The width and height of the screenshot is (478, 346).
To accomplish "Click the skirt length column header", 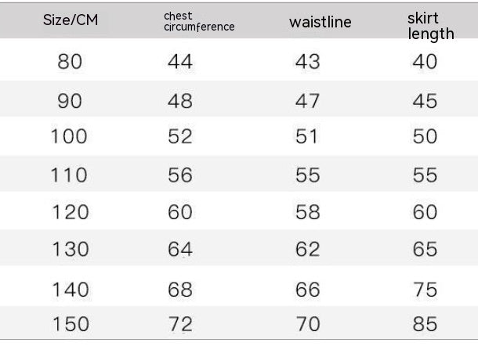I will click(430, 25).
